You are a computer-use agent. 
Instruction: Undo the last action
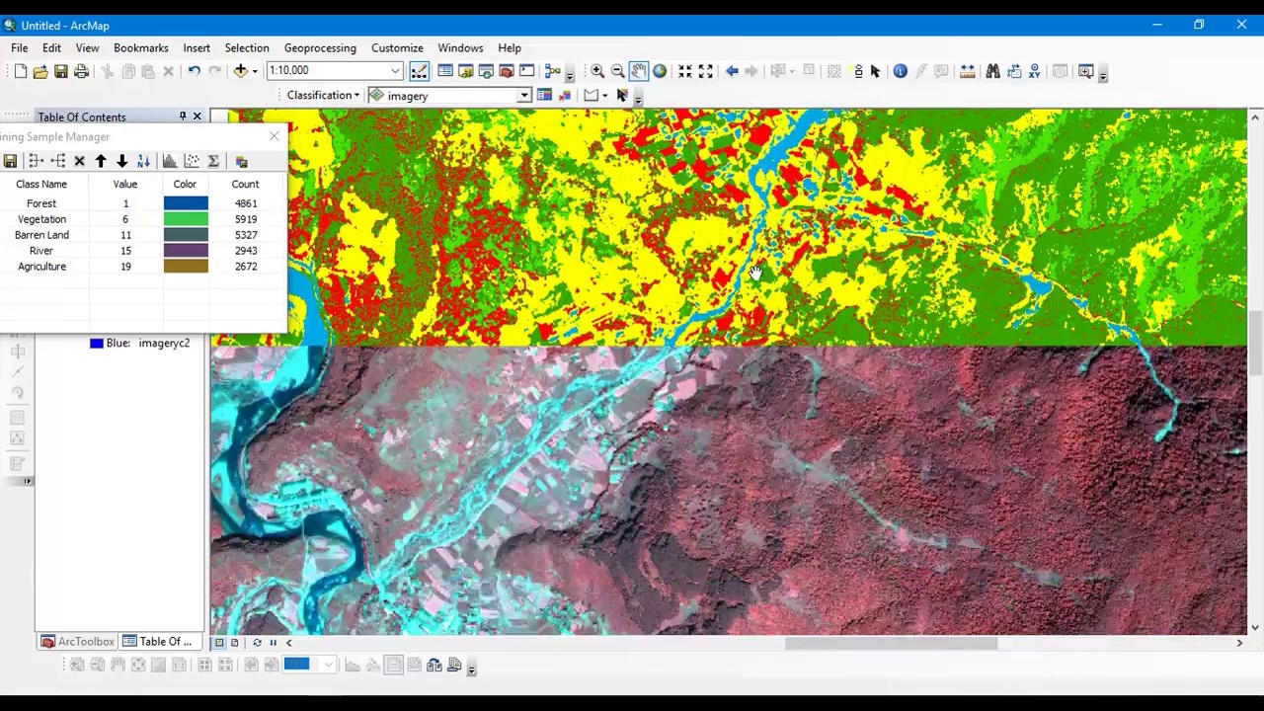[195, 71]
